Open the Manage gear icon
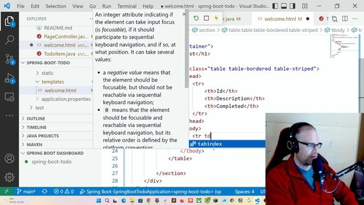This screenshot has width=364, height=205. click(9, 177)
